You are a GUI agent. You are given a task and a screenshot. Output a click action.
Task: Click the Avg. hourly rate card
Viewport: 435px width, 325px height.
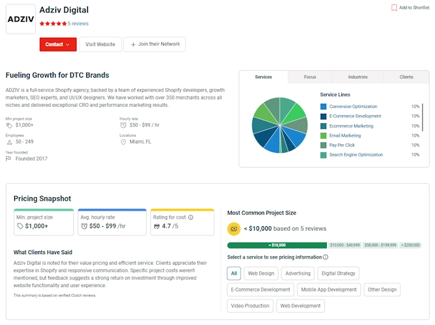[x=112, y=222]
